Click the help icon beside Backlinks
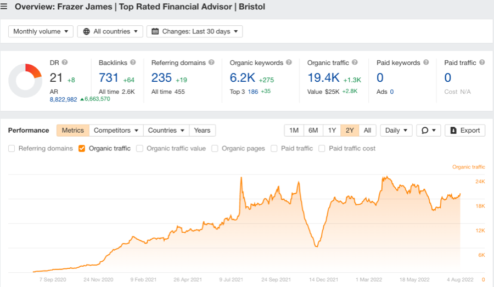Viewport: 494px width, 287px height. pyautogui.click(x=133, y=63)
